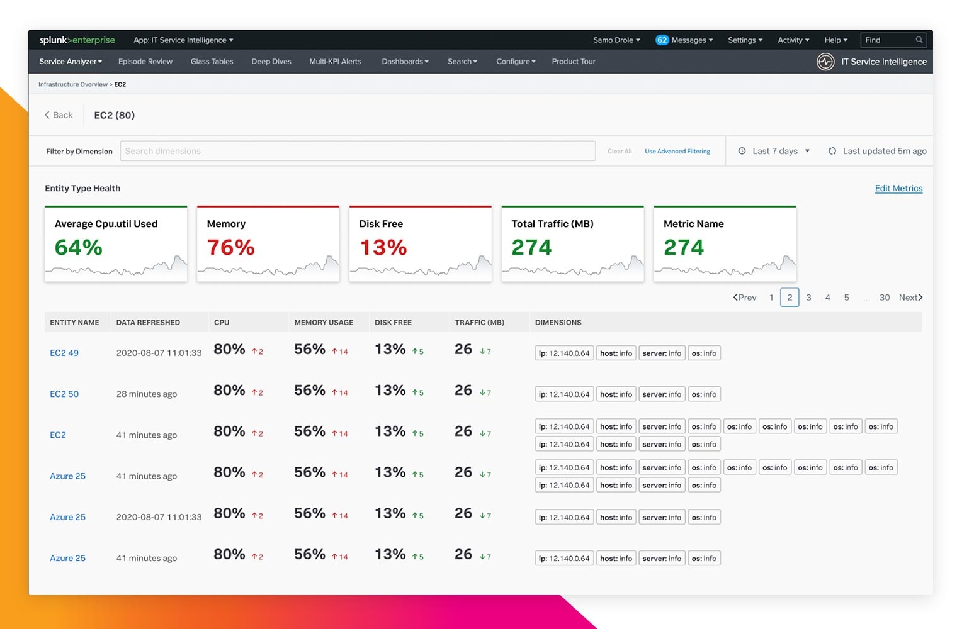Go to page 1

771,298
